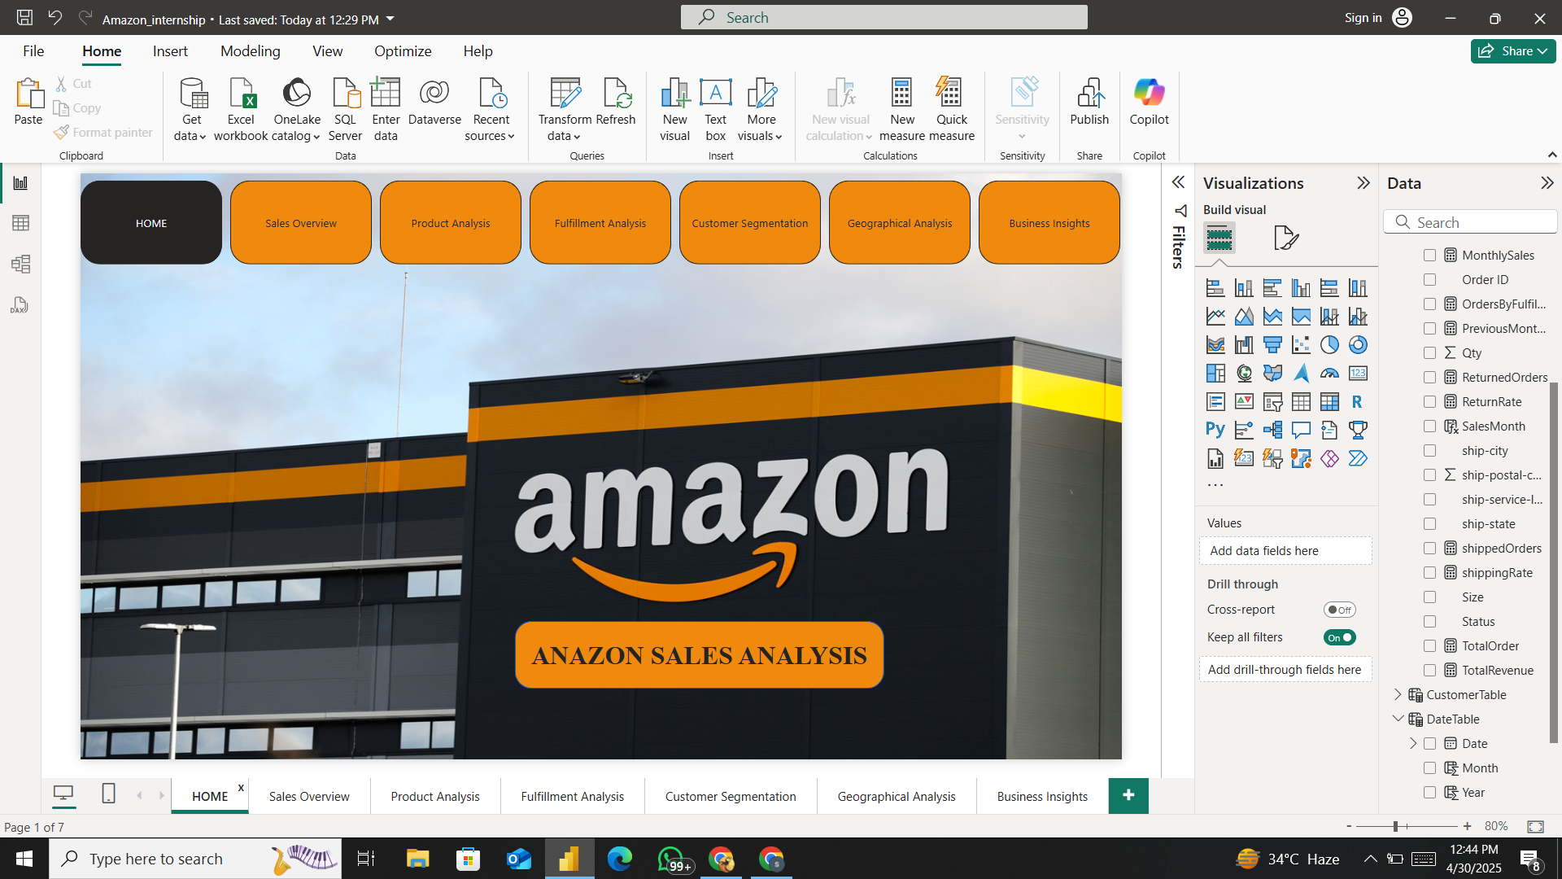Open the Model view in the left sidebar
The height and width of the screenshot is (879, 1562).
20,264
